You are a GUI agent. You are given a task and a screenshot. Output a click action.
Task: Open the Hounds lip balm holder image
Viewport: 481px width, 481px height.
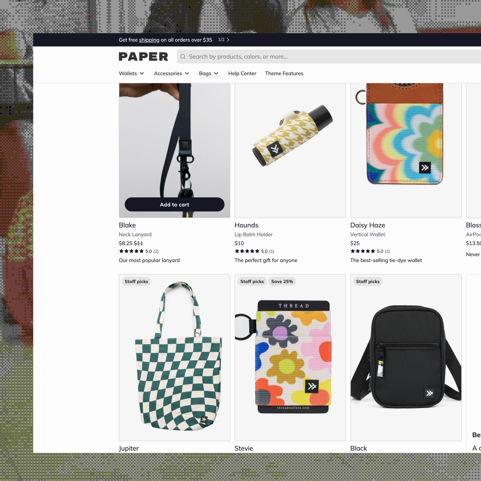click(x=290, y=150)
